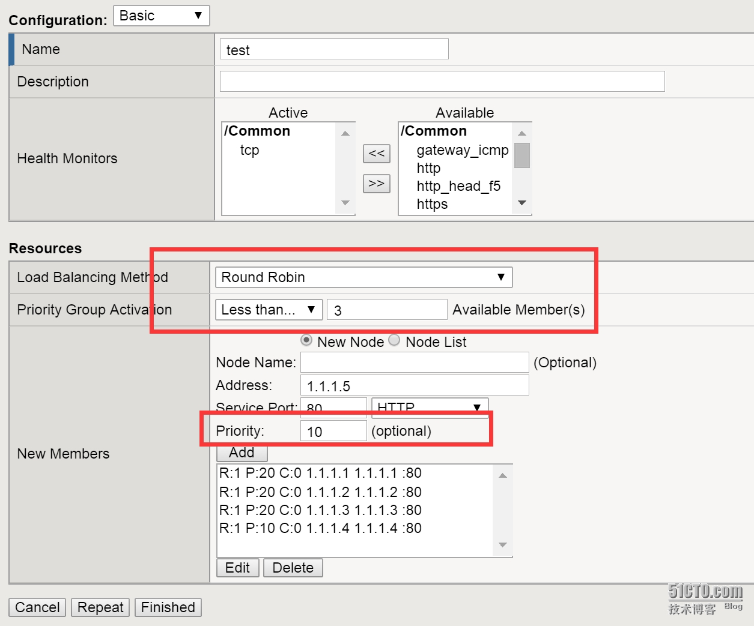Viewport: 754px width, 626px height.
Task: Select the Node List radio button
Action: (x=394, y=340)
